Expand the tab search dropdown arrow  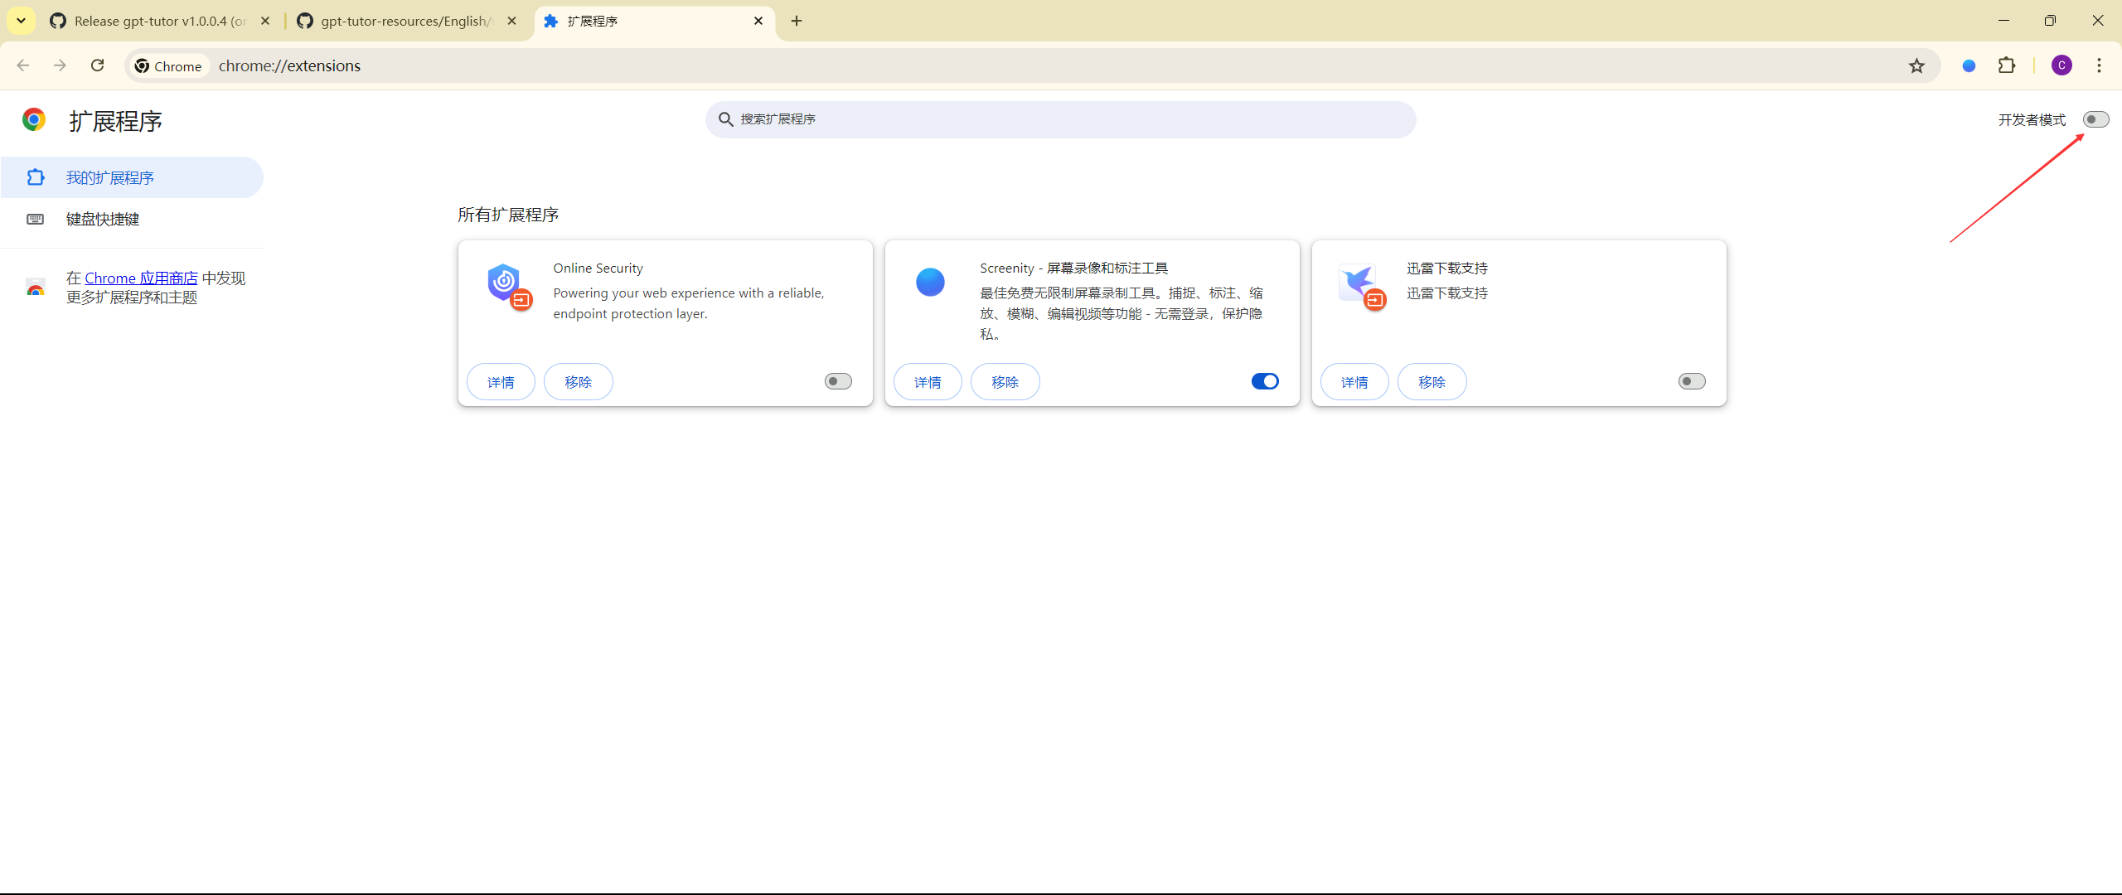21,21
